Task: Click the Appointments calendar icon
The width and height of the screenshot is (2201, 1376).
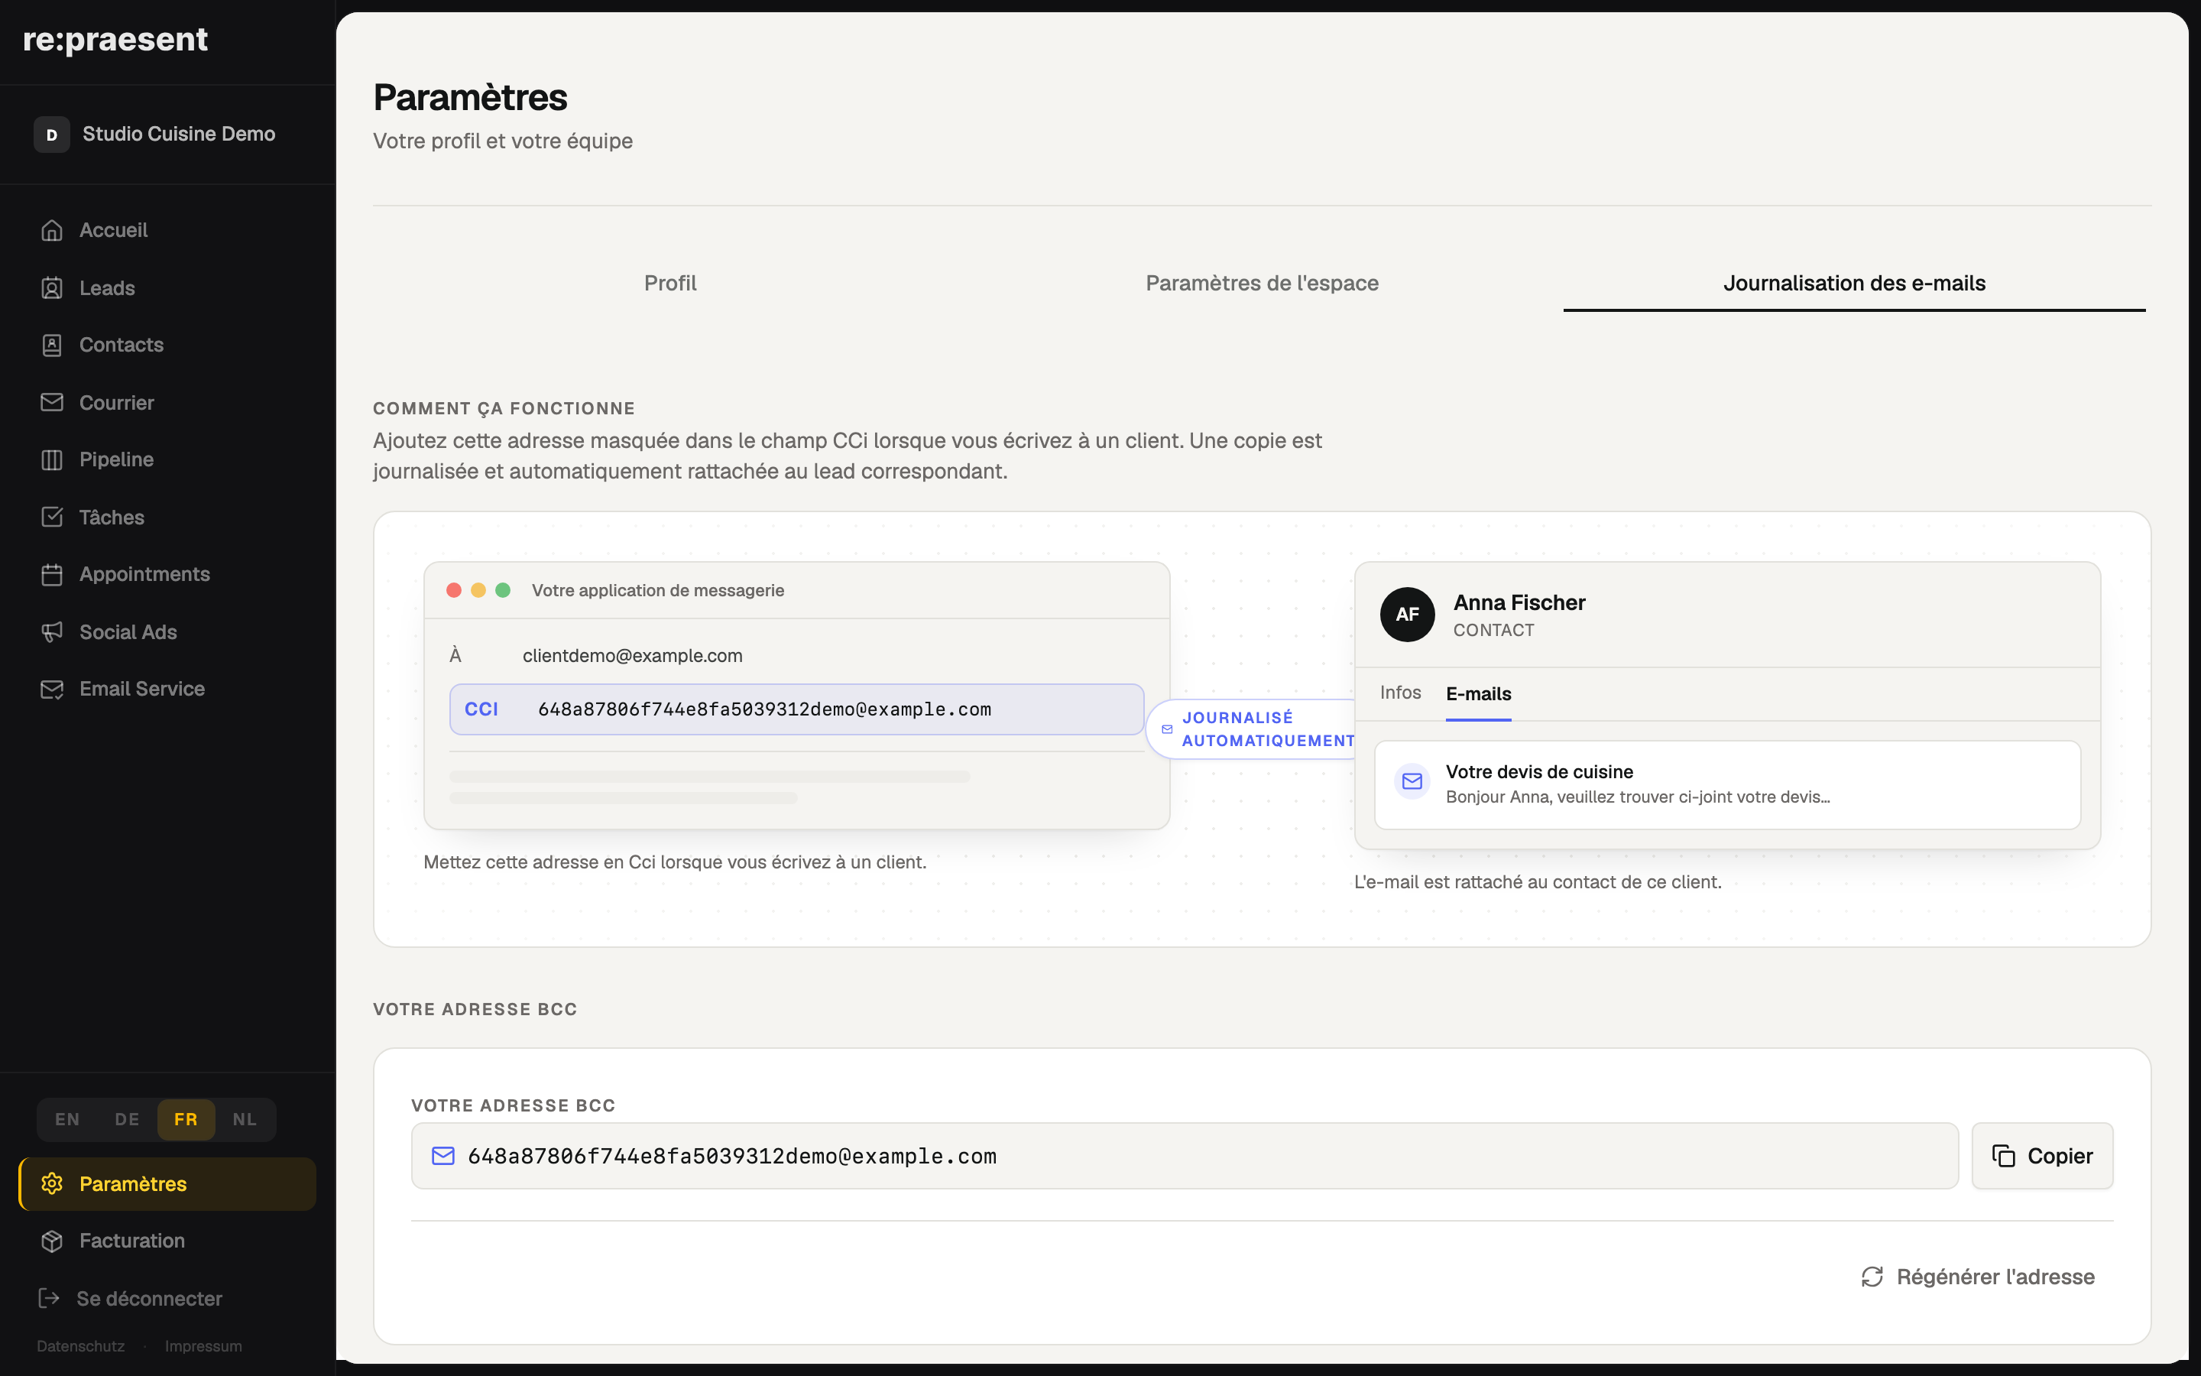Action: 52,574
